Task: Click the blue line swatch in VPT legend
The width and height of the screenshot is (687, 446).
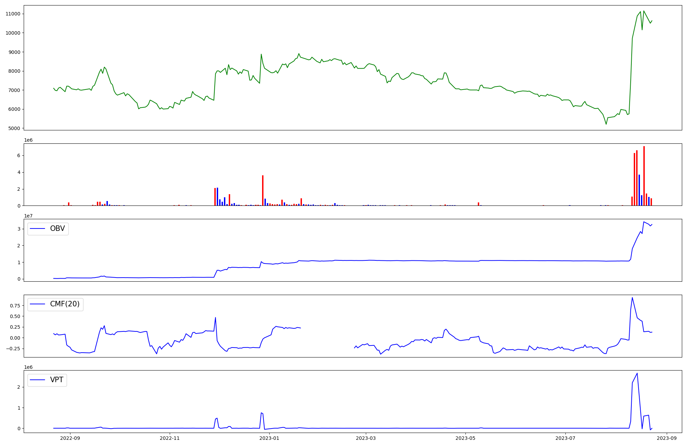Action: coord(37,380)
